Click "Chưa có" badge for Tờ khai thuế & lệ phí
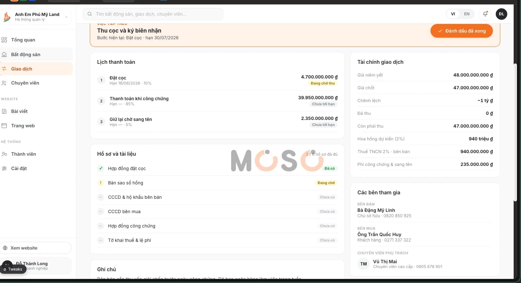Viewport: 521px width, 283px height. pyautogui.click(x=327, y=240)
